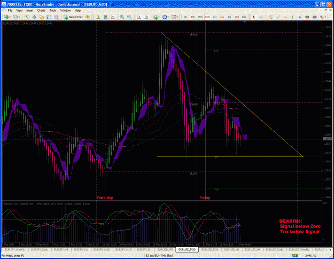
Task: Open the Charts menu
Action: click(41, 11)
